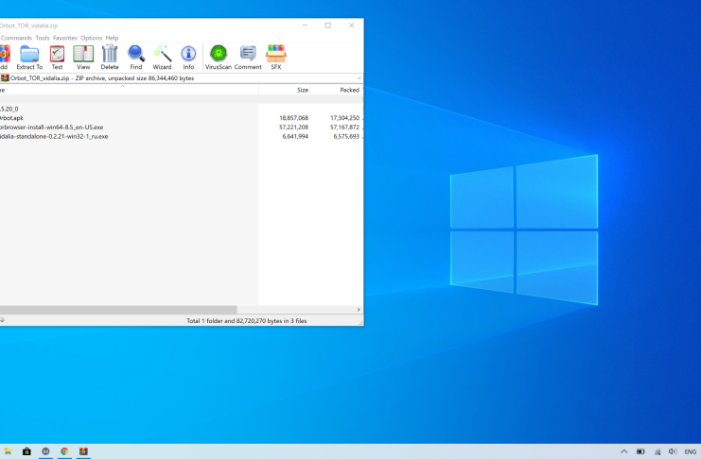Click the packed value 57,167,872
This screenshot has width=701, height=459.
[344, 127]
